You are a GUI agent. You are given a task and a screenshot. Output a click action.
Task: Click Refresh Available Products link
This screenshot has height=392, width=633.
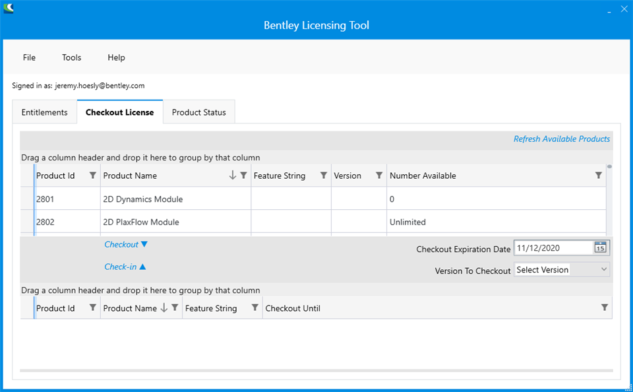[x=562, y=139]
